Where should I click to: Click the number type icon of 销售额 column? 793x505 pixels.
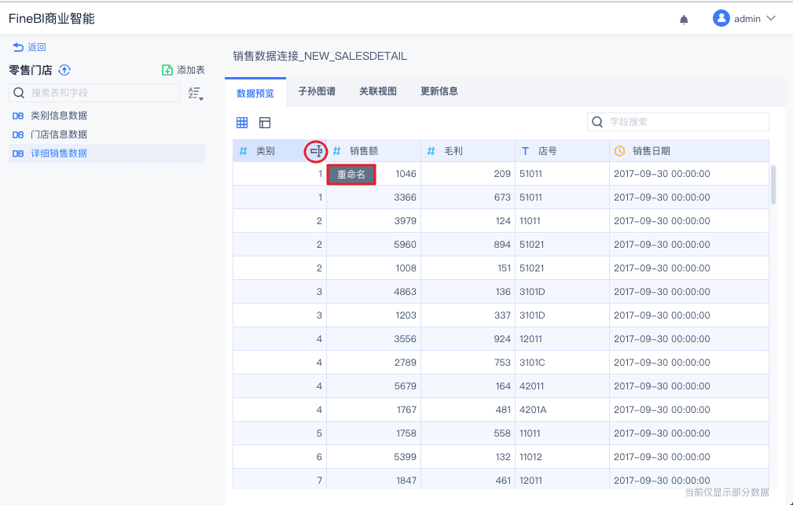[337, 151]
